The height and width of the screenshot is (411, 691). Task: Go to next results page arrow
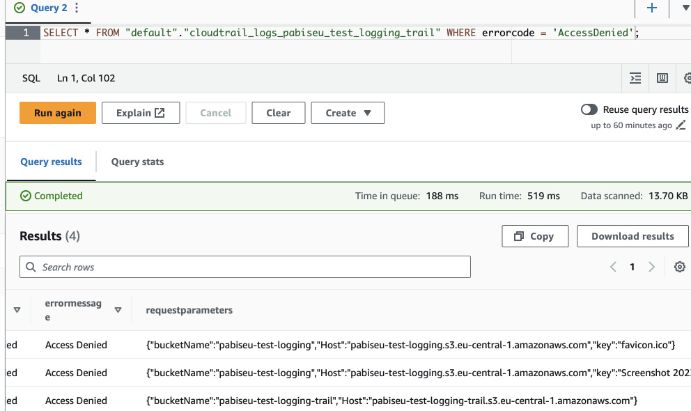[x=652, y=267]
